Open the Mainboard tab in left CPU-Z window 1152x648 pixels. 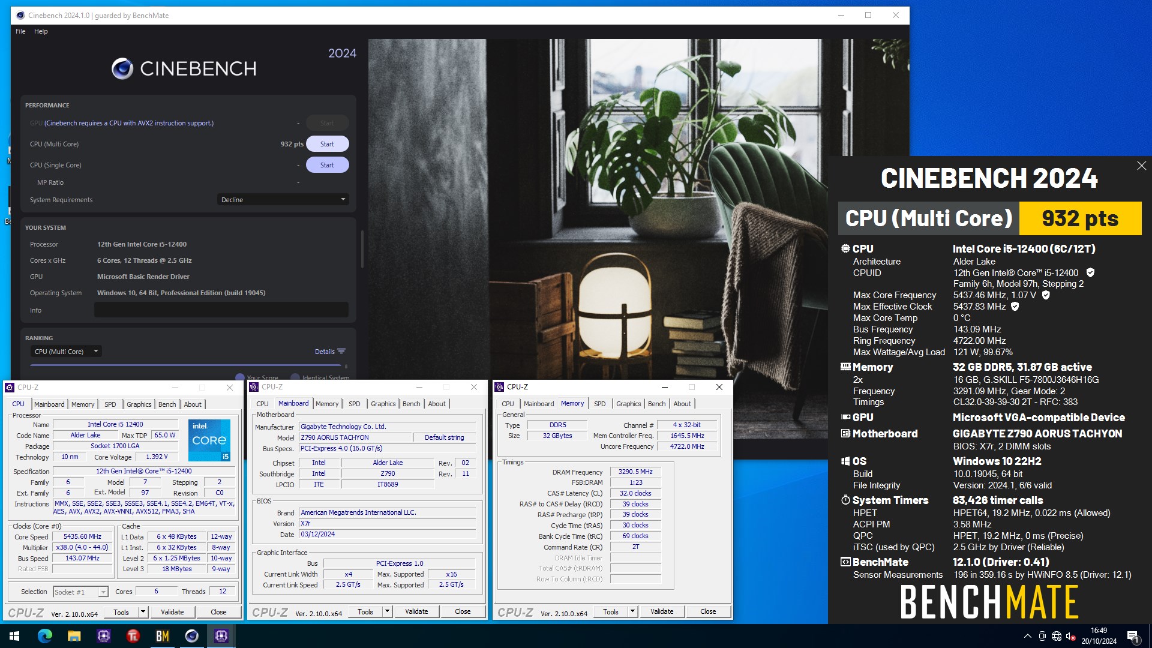(x=49, y=404)
